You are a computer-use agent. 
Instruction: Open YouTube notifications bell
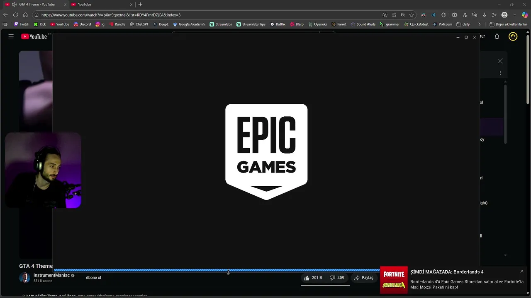pos(497,36)
